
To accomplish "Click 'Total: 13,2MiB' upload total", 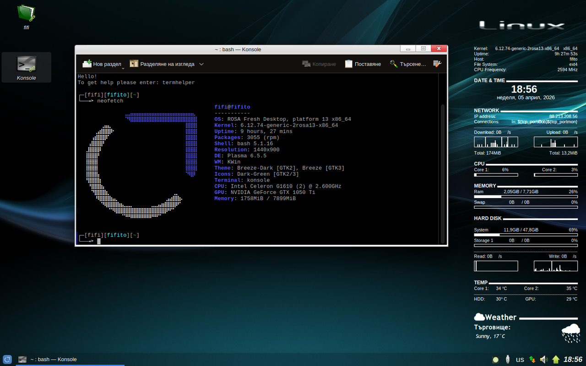I will 564,153.
